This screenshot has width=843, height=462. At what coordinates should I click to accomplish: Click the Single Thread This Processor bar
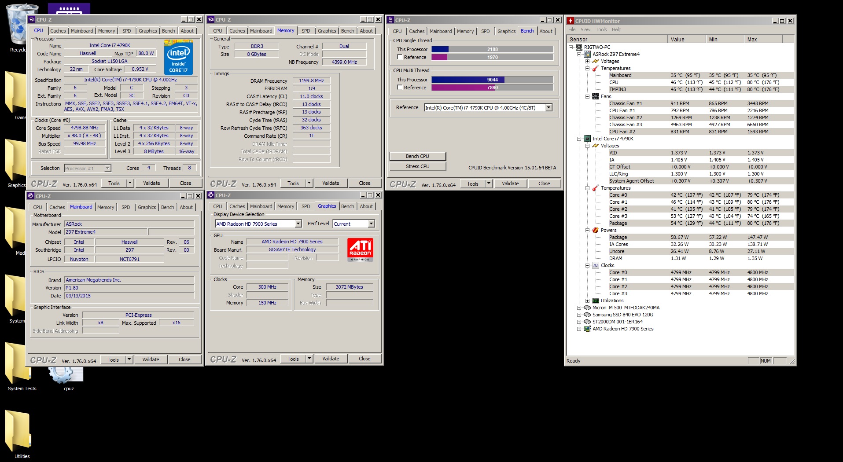492,49
